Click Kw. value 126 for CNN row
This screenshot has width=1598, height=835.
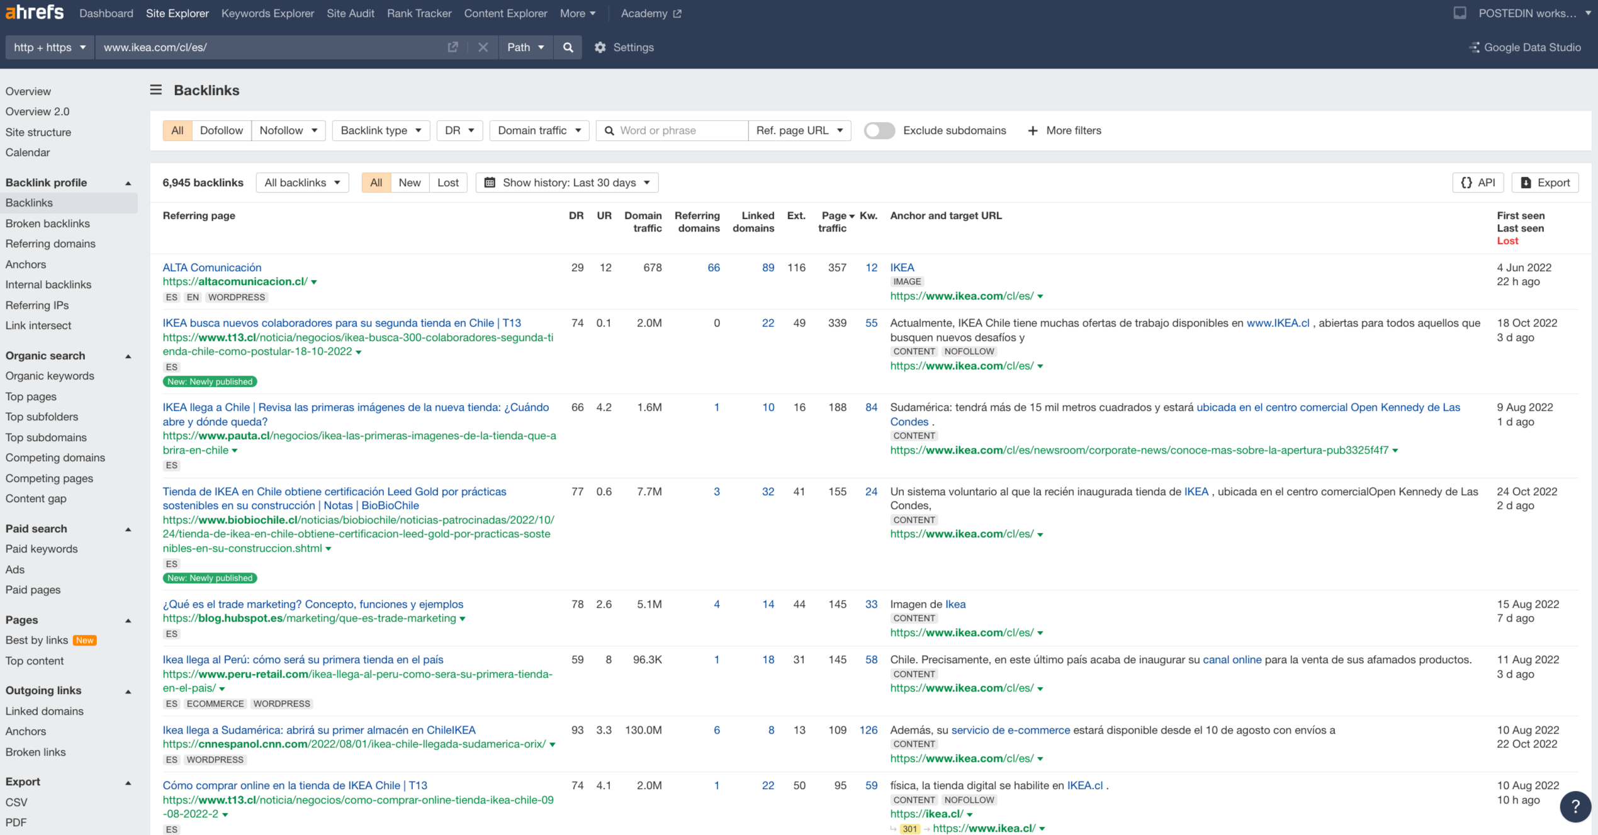click(x=868, y=730)
